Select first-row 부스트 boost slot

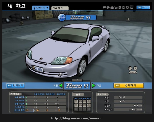coord(89,101)
